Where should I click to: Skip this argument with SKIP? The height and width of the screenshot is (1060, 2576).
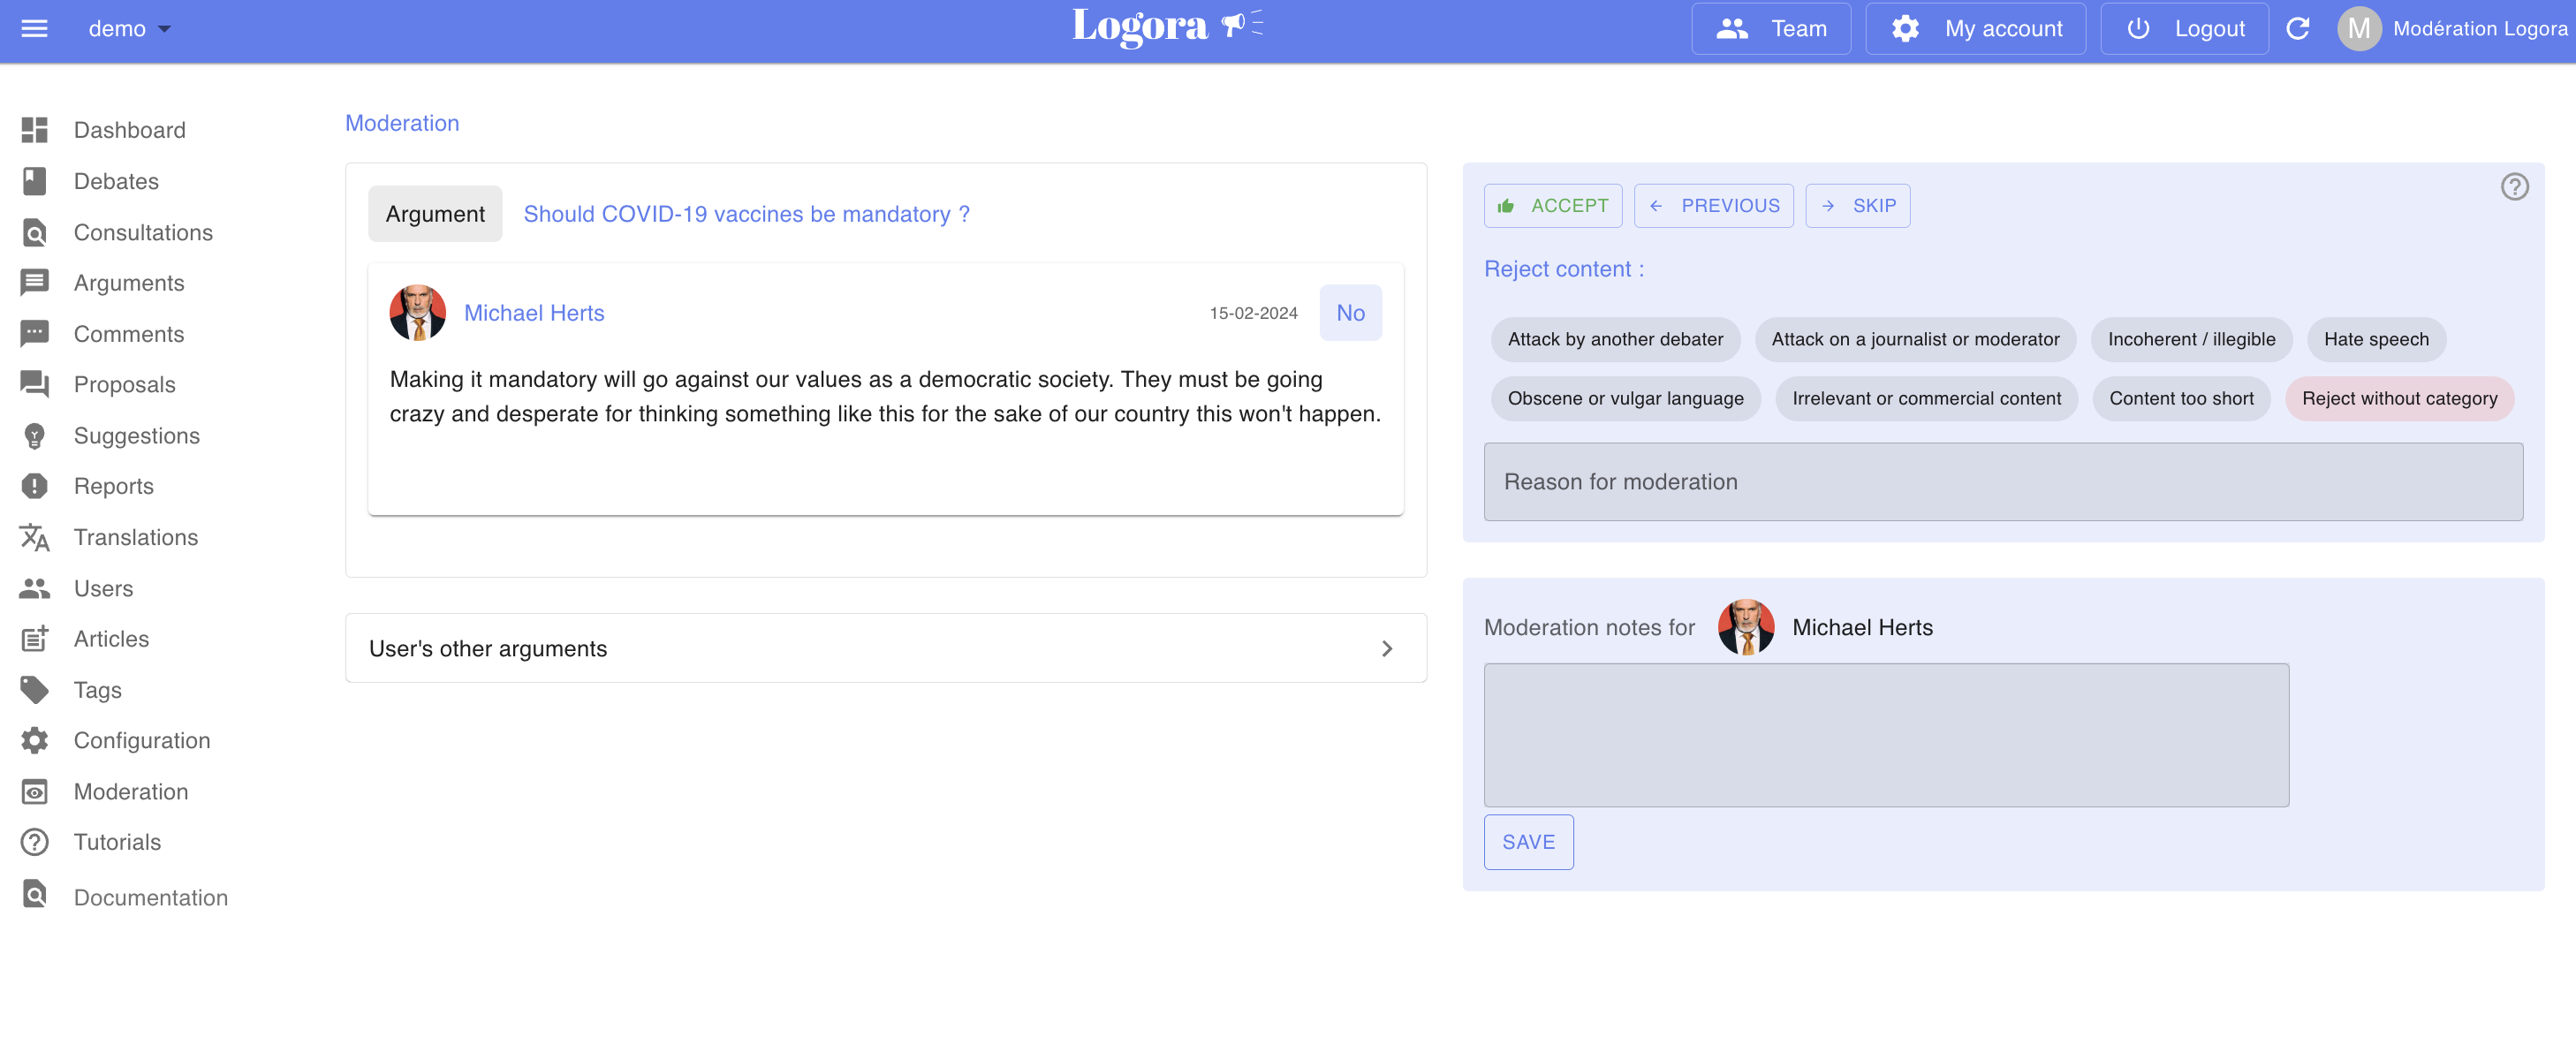pyautogui.click(x=1857, y=205)
